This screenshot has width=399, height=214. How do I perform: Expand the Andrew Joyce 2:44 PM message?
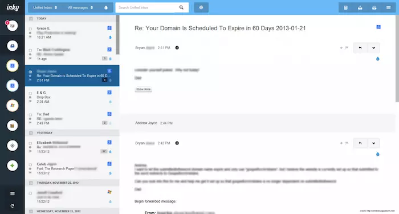pos(258,123)
